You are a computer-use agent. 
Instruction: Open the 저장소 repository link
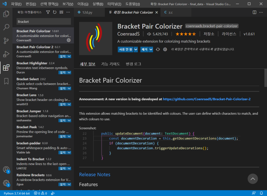point(209,34)
